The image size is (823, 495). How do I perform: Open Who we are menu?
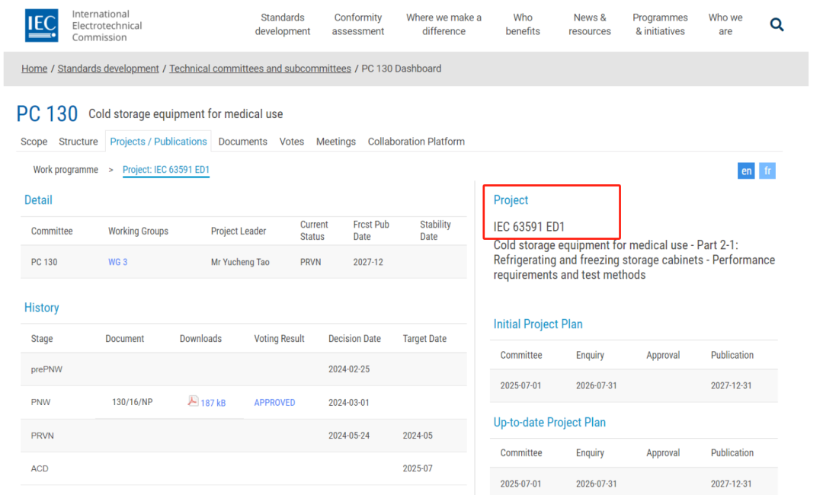point(725,24)
